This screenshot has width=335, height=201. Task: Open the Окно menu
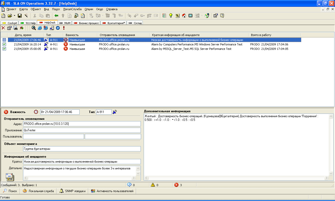point(99,9)
